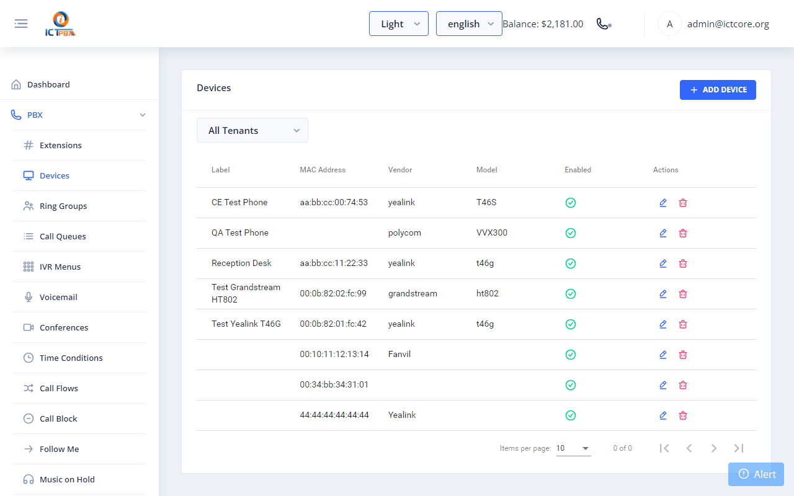Edit the CE Test Phone device
This screenshot has width=794, height=496.
[663, 203]
